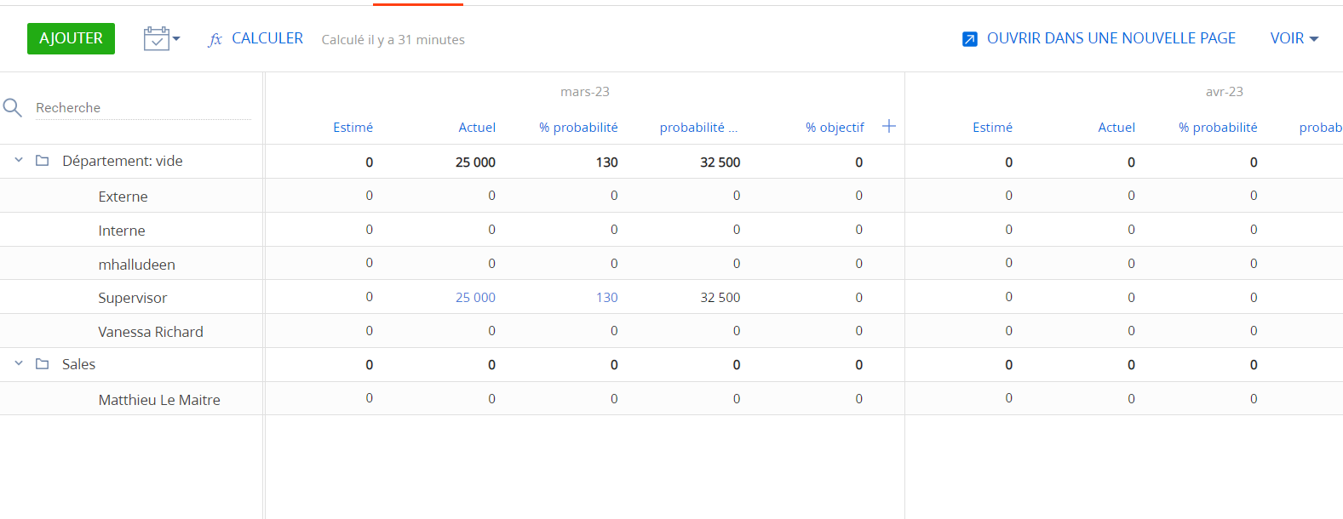1343x519 pixels.
Task: Focus the Recherche search field
Action: click(143, 108)
